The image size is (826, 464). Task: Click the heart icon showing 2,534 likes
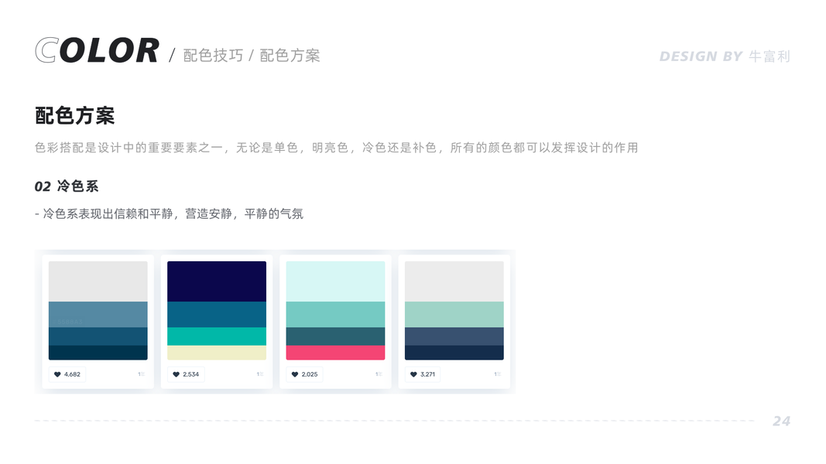pyautogui.click(x=186, y=374)
